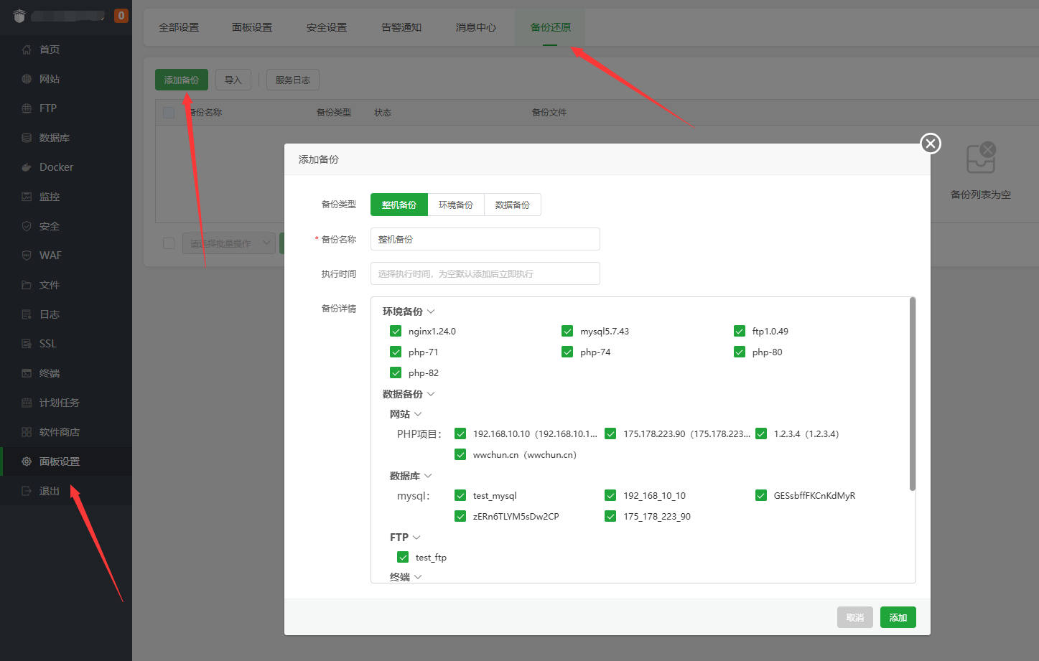Open the Website (网站) globe icon
This screenshot has width=1039, height=661.
coord(27,79)
